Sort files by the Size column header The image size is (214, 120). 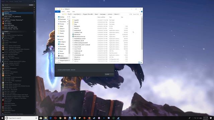122,17
